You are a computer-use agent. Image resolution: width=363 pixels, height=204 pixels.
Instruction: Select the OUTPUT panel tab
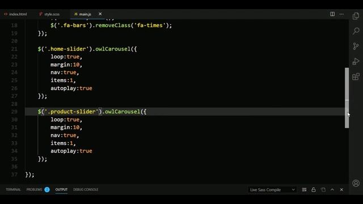pyautogui.click(x=61, y=189)
